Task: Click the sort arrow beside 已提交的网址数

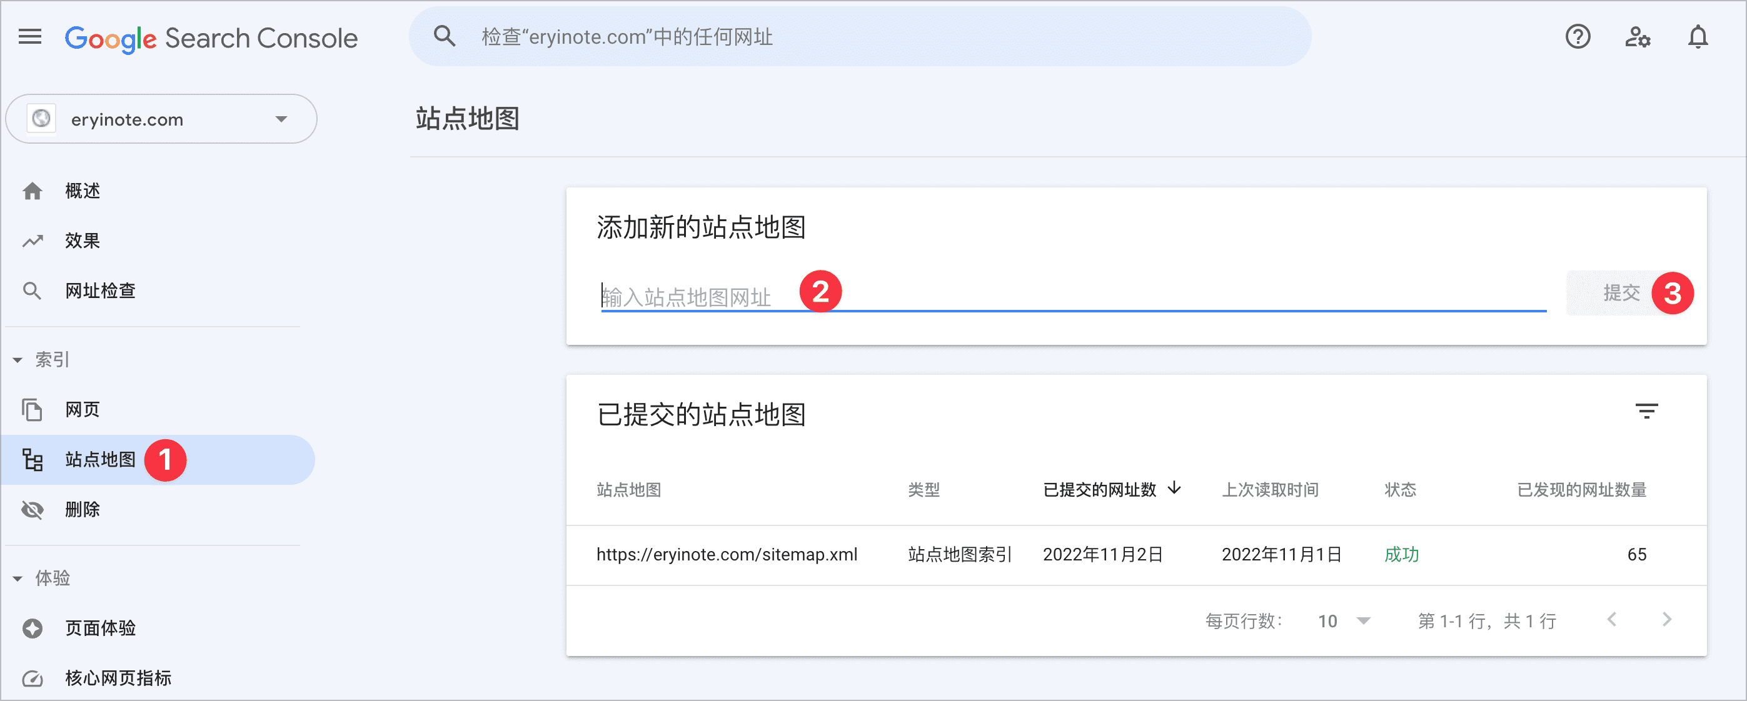Action: tap(1174, 488)
